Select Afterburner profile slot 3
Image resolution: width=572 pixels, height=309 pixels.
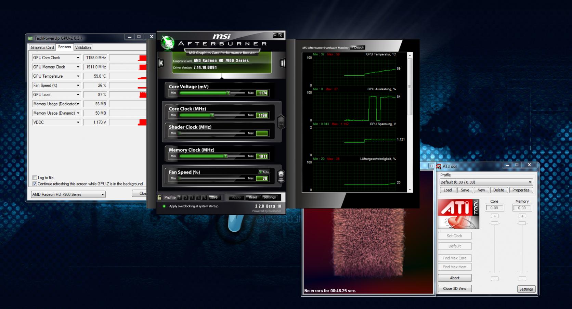pos(192,197)
